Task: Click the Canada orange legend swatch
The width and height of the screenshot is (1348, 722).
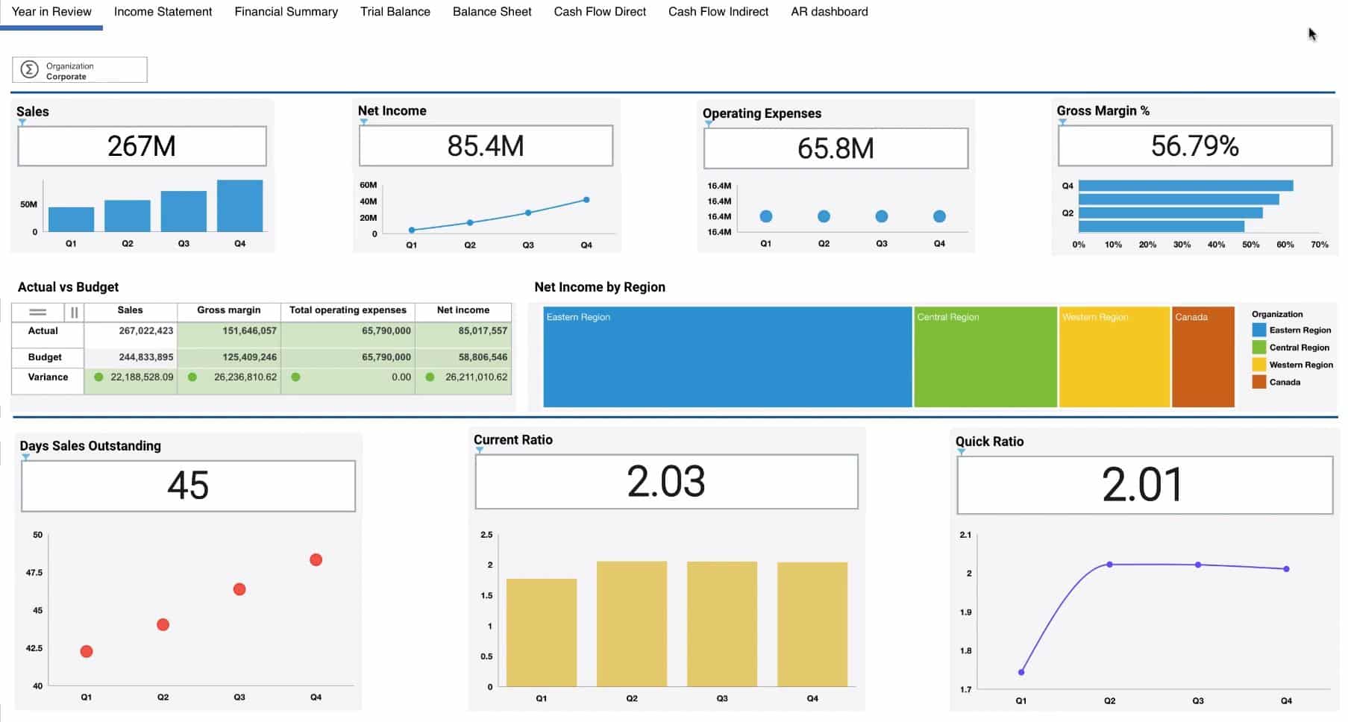Action: pyautogui.click(x=1258, y=383)
